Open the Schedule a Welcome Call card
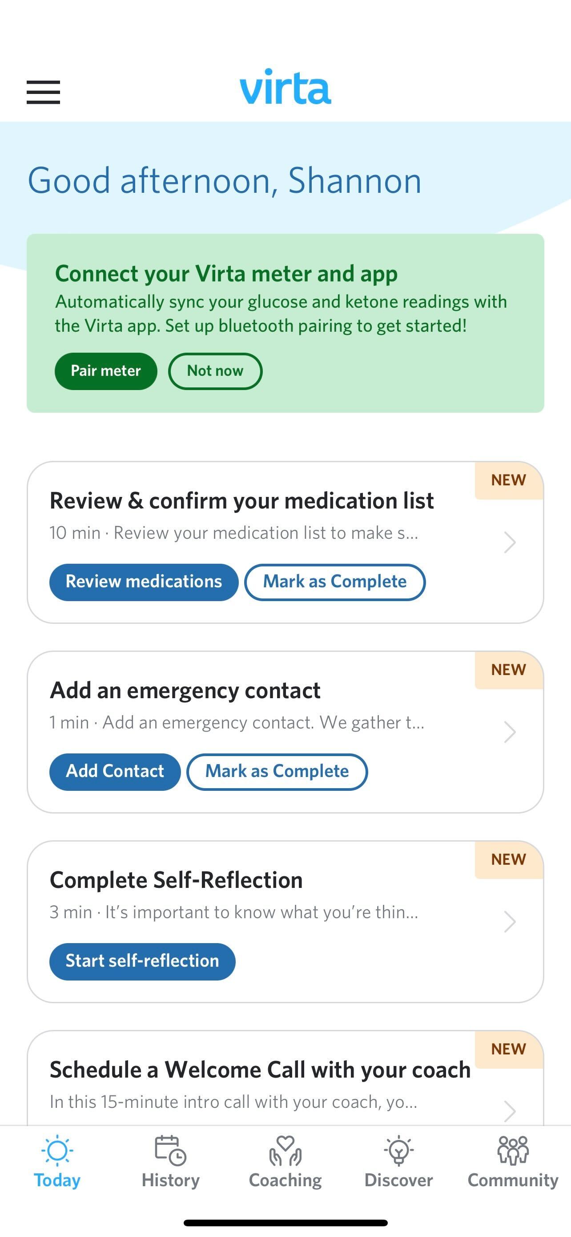The image size is (571, 1237). 260,1071
